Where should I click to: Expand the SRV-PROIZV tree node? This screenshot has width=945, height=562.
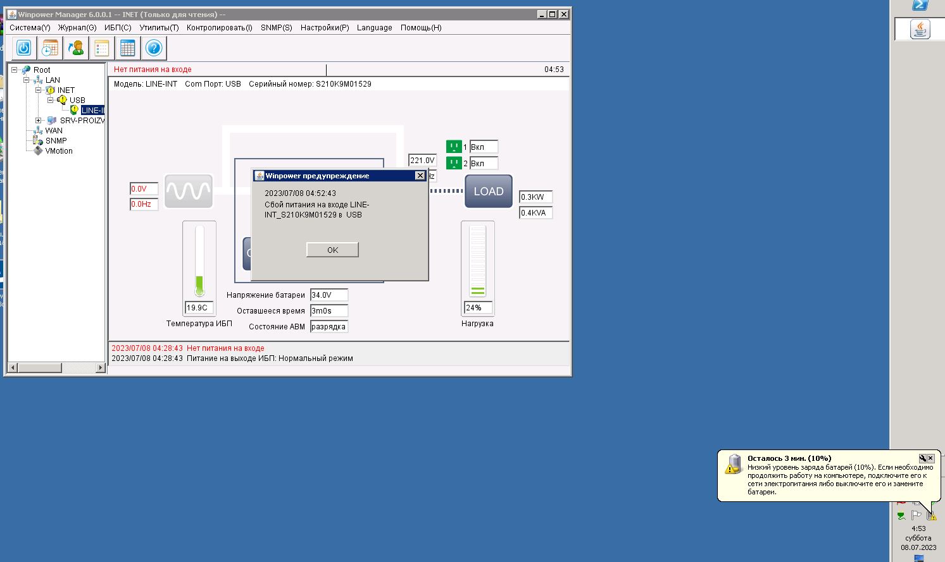(x=39, y=120)
